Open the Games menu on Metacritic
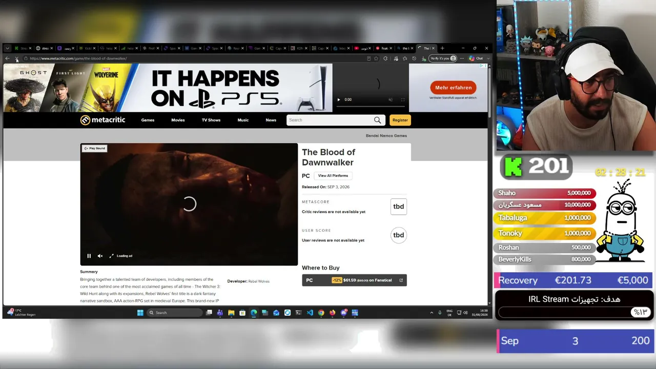The width and height of the screenshot is (656, 369). point(148,120)
